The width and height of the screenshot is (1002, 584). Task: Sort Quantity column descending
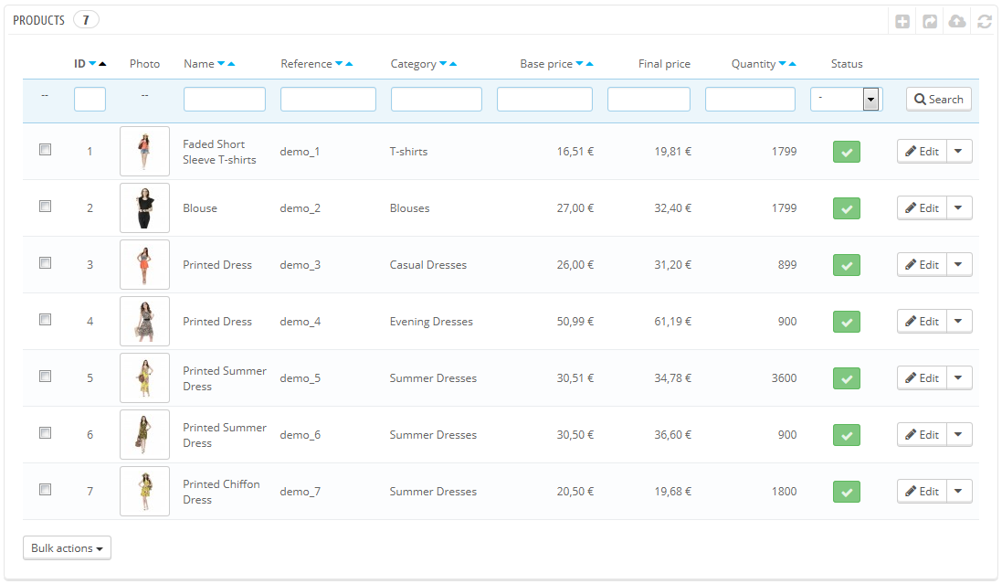[782, 63]
